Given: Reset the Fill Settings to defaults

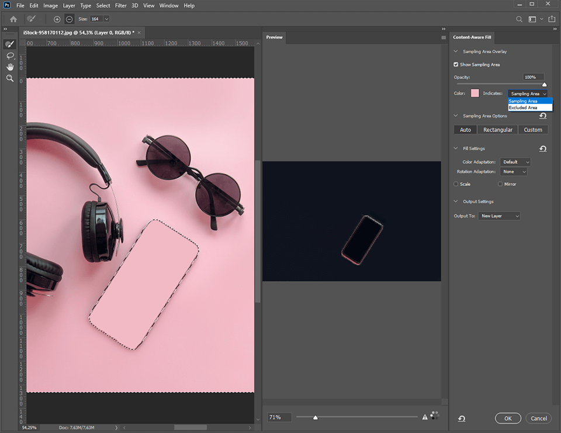Looking at the screenshot, I should pyautogui.click(x=543, y=148).
